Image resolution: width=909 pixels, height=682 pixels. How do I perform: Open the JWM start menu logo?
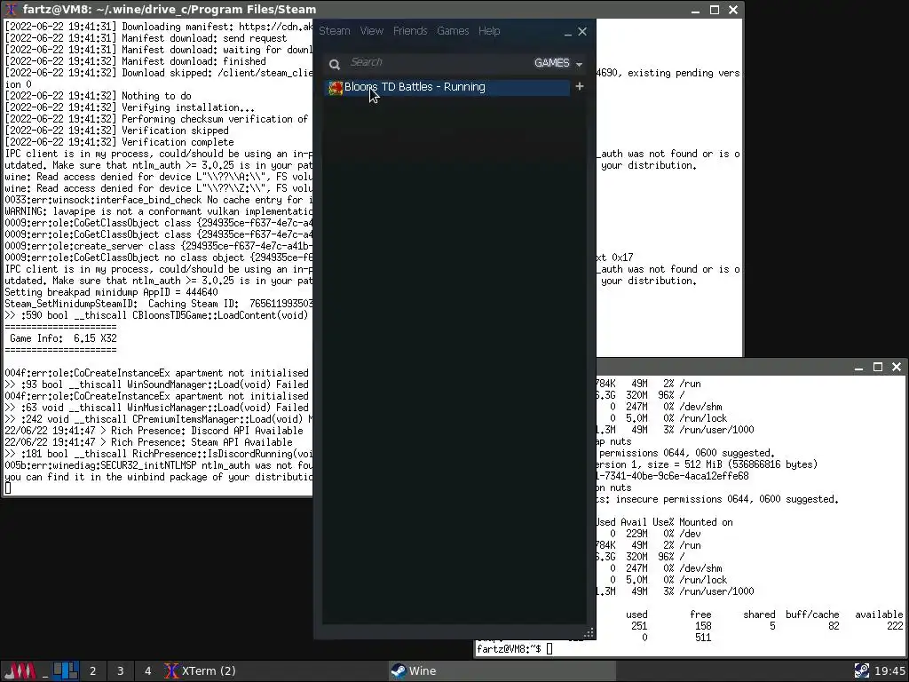(20, 671)
